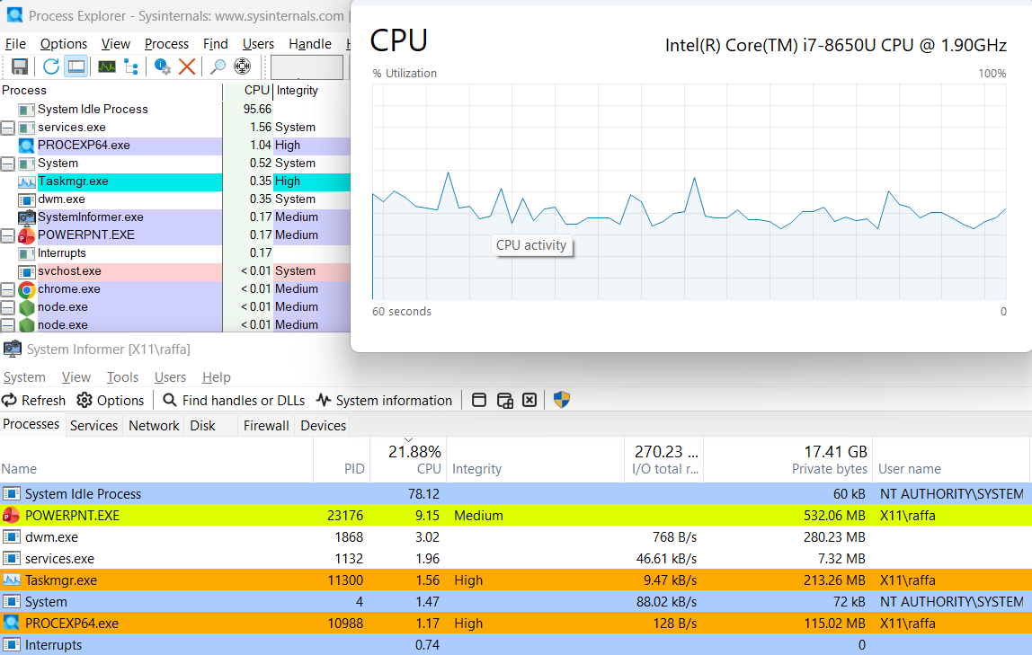Viewport: 1032px width, 655px height.
Task: Sort by I/O total rate column
Action: point(664,460)
